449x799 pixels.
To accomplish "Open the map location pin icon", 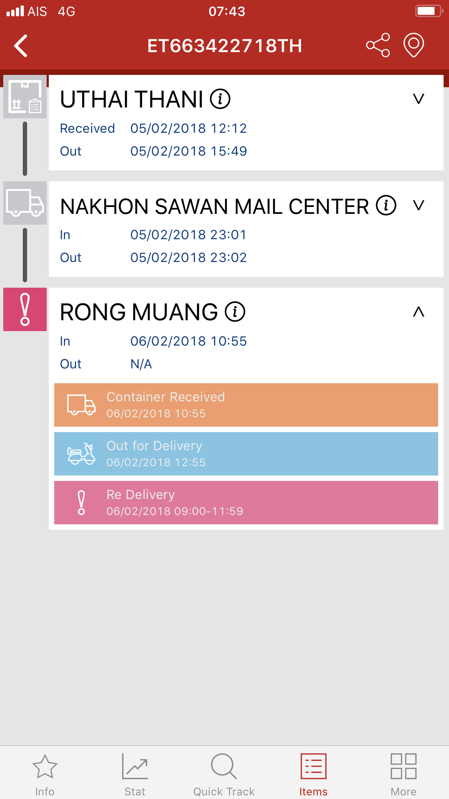I will pyautogui.click(x=414, y=45).
